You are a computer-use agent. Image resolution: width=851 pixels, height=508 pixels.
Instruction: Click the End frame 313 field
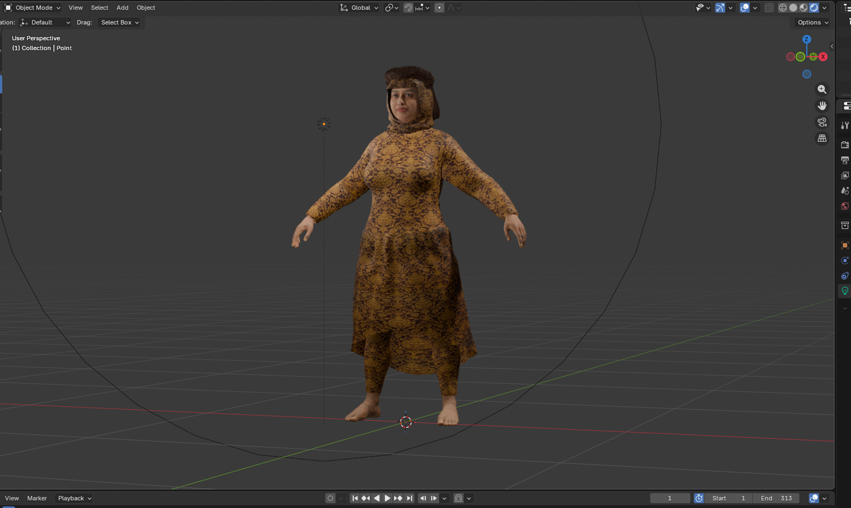776,498
